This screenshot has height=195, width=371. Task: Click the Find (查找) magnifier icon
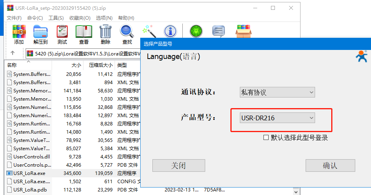point(127,31)
